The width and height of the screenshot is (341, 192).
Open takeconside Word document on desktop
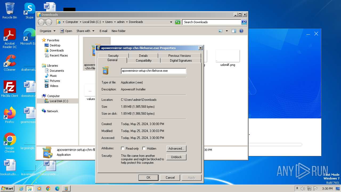point(49,168)
